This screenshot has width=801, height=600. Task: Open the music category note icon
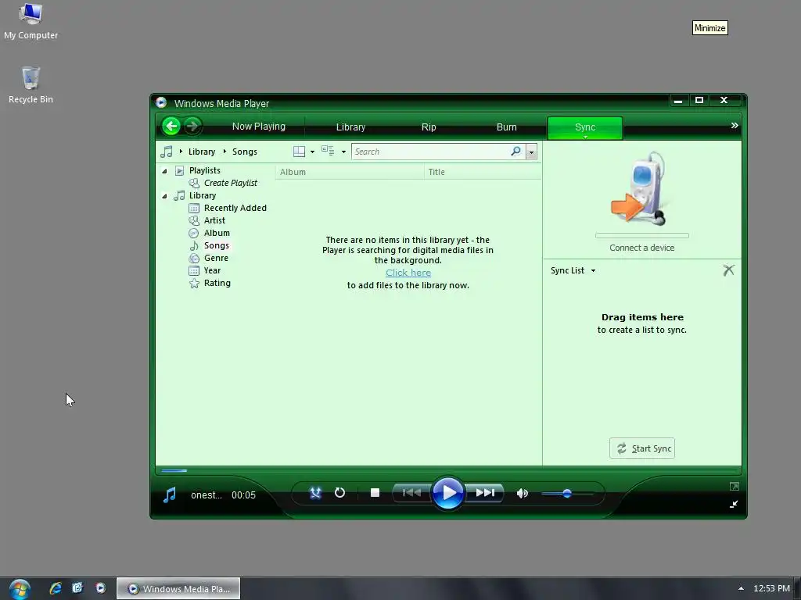[167, 152]
